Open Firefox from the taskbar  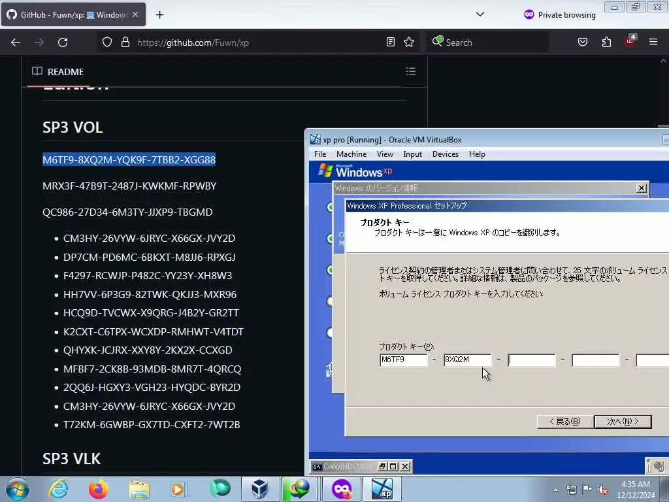point(98,489)
